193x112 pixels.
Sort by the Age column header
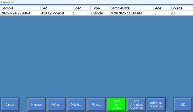(162, 8)
